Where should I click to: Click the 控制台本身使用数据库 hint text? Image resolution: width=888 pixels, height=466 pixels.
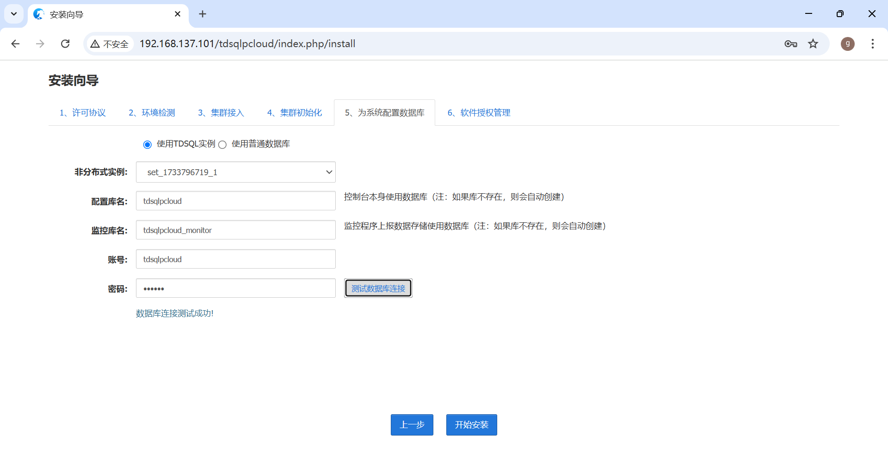tap(454, 197)
